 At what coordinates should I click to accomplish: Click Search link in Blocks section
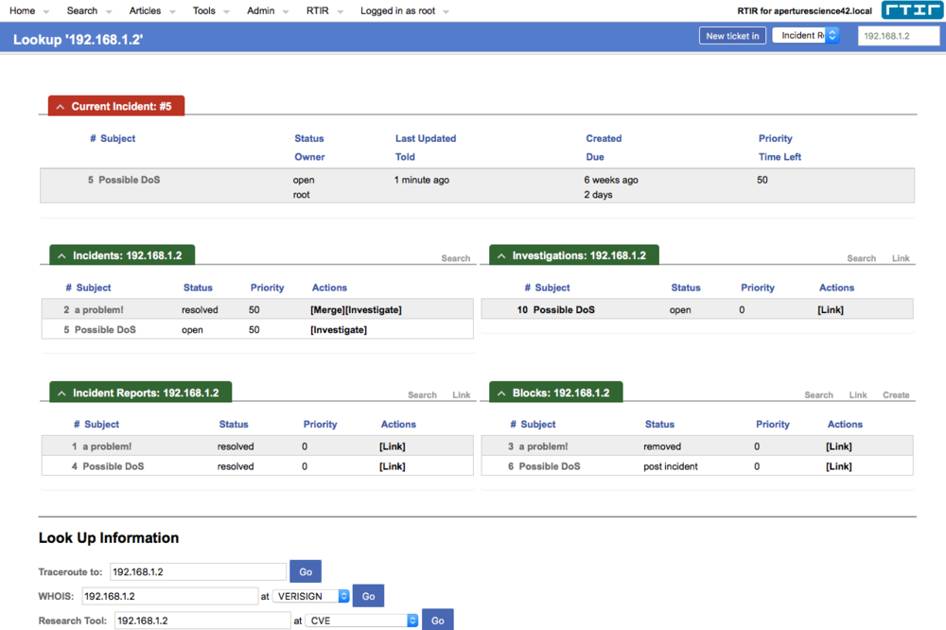[x=818, y=395]
